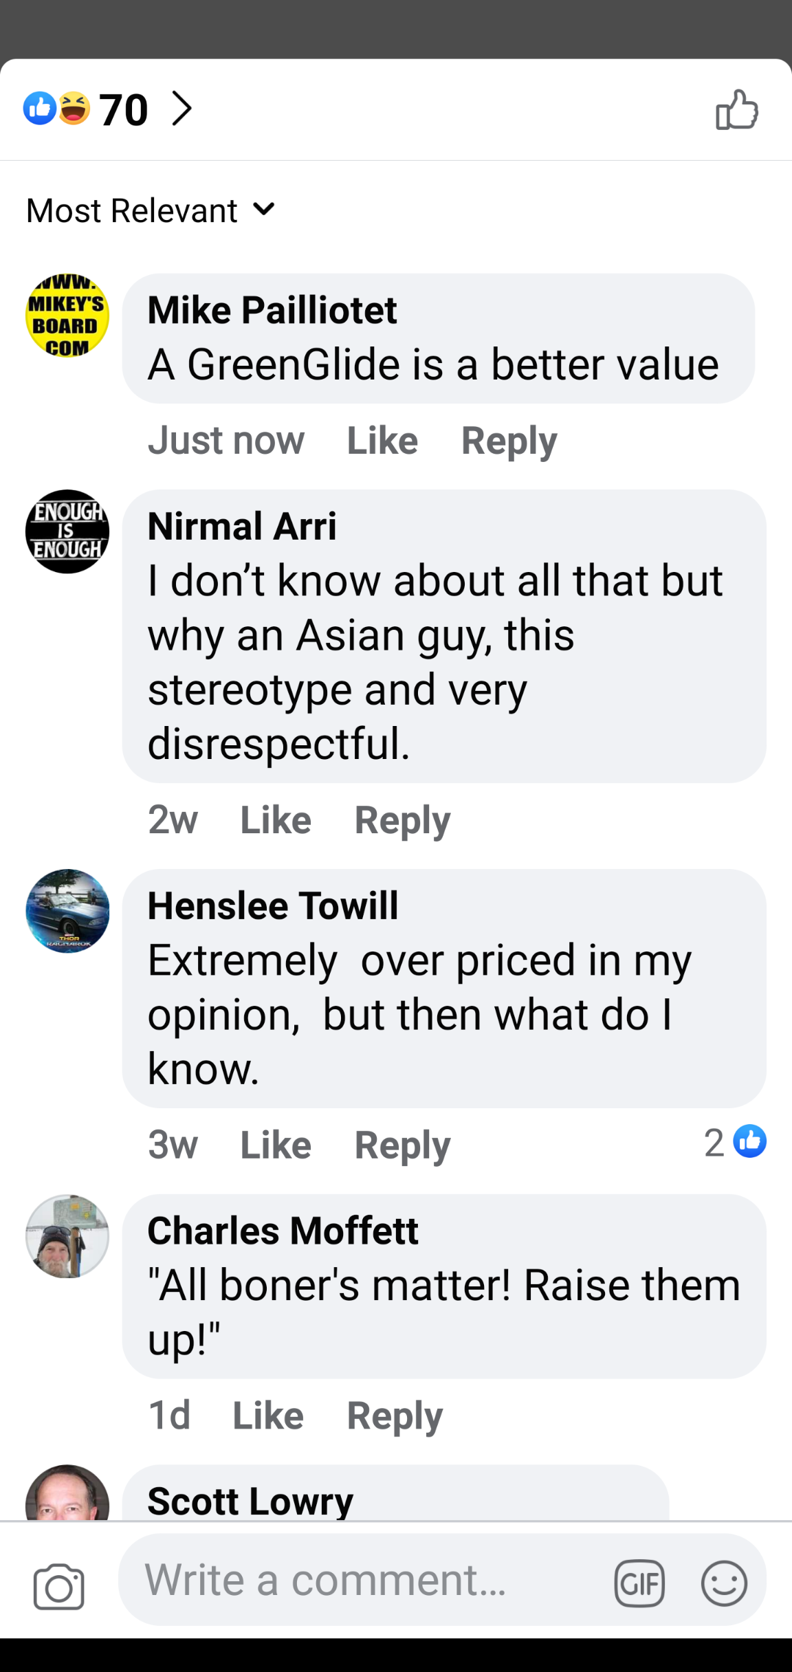Open Nirmal Arri's Enough is Enough avatar
Viewport: 792px width, 1672px height.
pos(67,531)
